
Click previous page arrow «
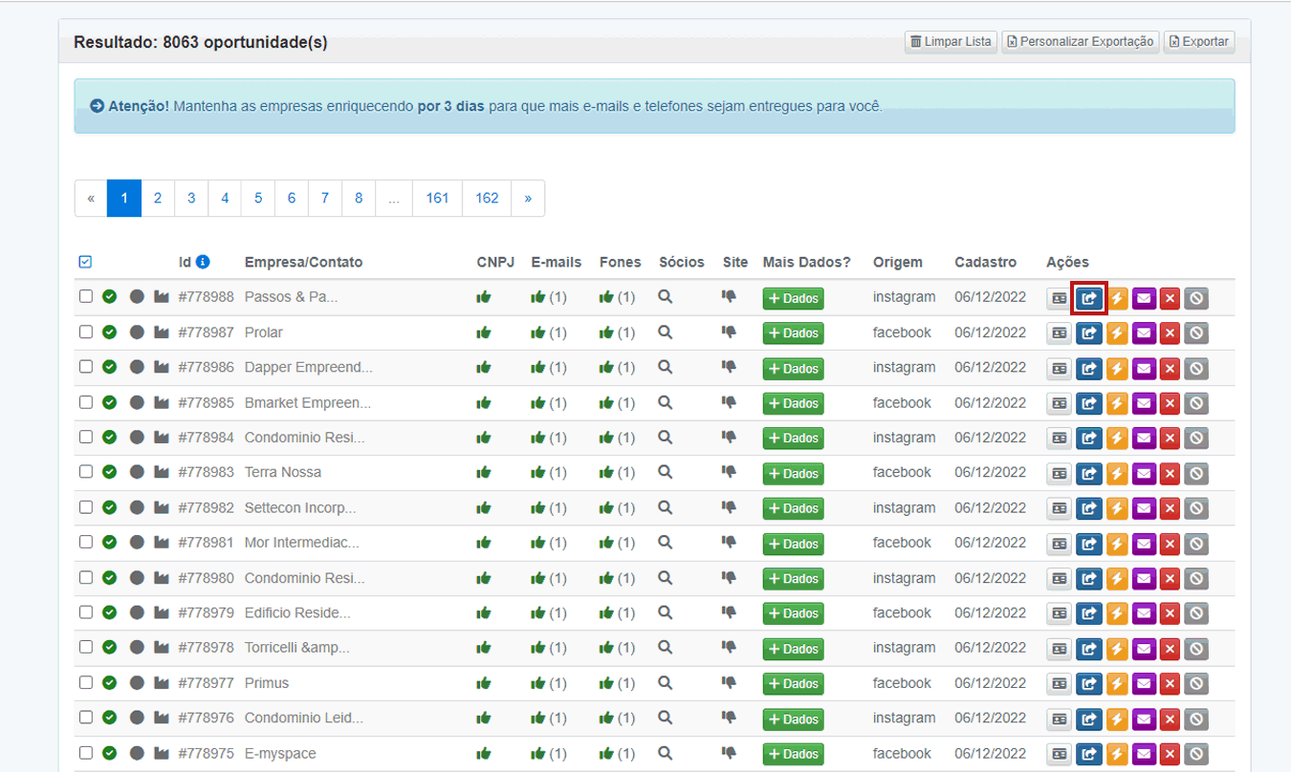(x=91, y=198)
